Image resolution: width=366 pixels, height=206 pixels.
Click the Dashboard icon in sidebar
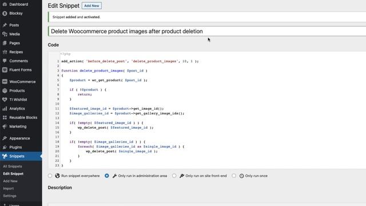5,4
